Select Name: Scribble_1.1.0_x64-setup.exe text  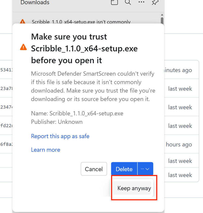click(x=77, y=113)
